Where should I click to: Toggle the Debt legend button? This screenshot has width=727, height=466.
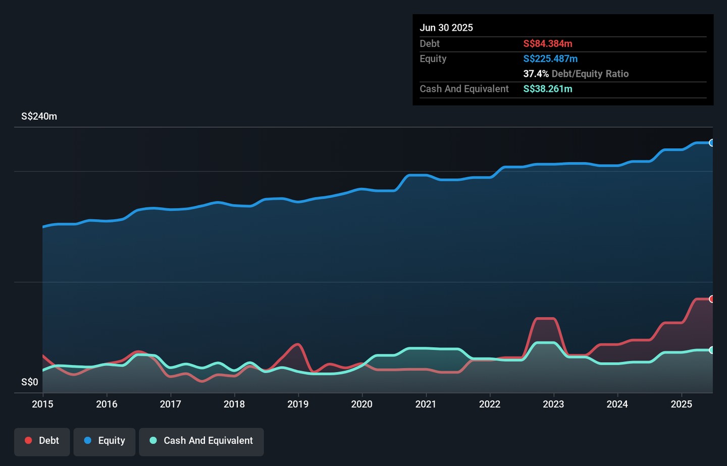[42, 441]
